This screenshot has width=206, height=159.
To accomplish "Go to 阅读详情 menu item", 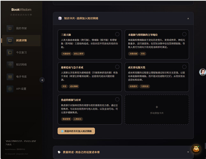I will click(21, 40).
